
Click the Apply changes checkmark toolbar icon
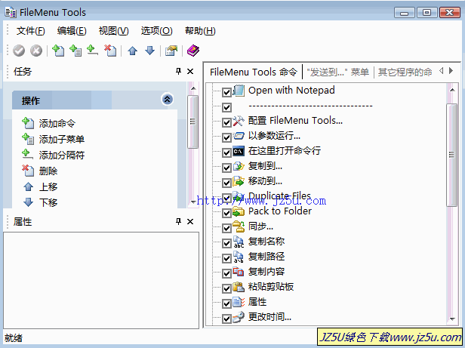(19, 51)
